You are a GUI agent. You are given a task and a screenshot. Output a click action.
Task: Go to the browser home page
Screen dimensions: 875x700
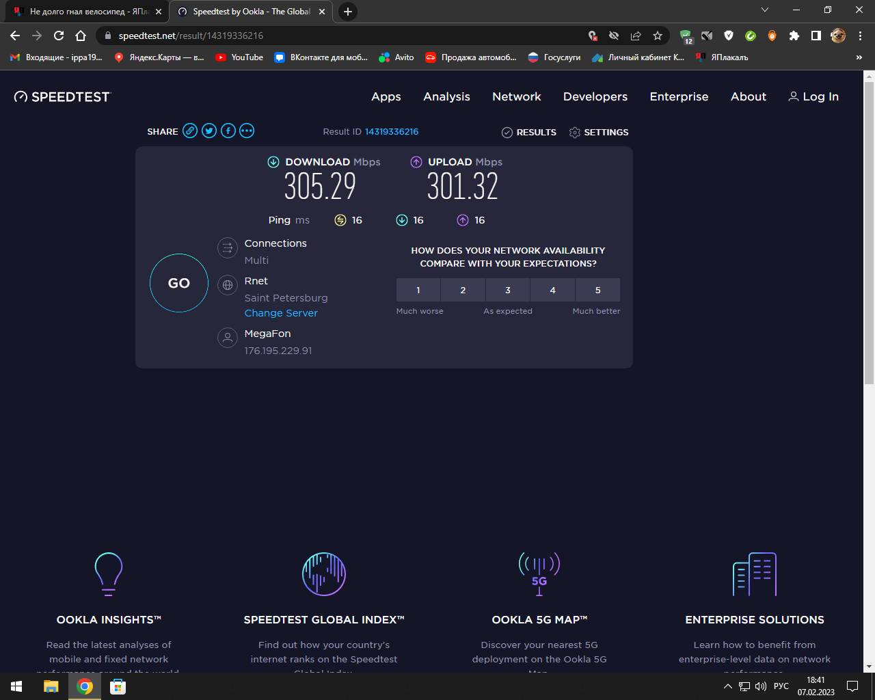(81, 36)
